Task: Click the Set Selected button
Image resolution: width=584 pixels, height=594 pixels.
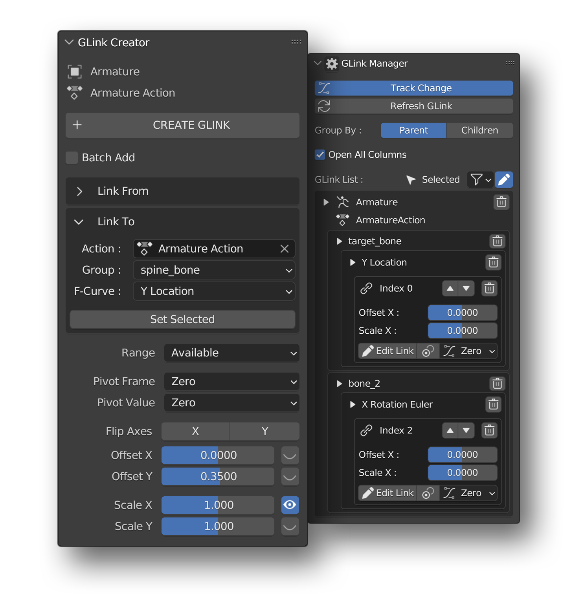Action: click(182, 320)
